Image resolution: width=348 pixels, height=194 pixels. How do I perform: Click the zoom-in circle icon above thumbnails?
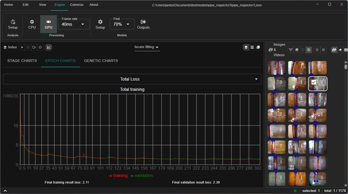point(309,50)
